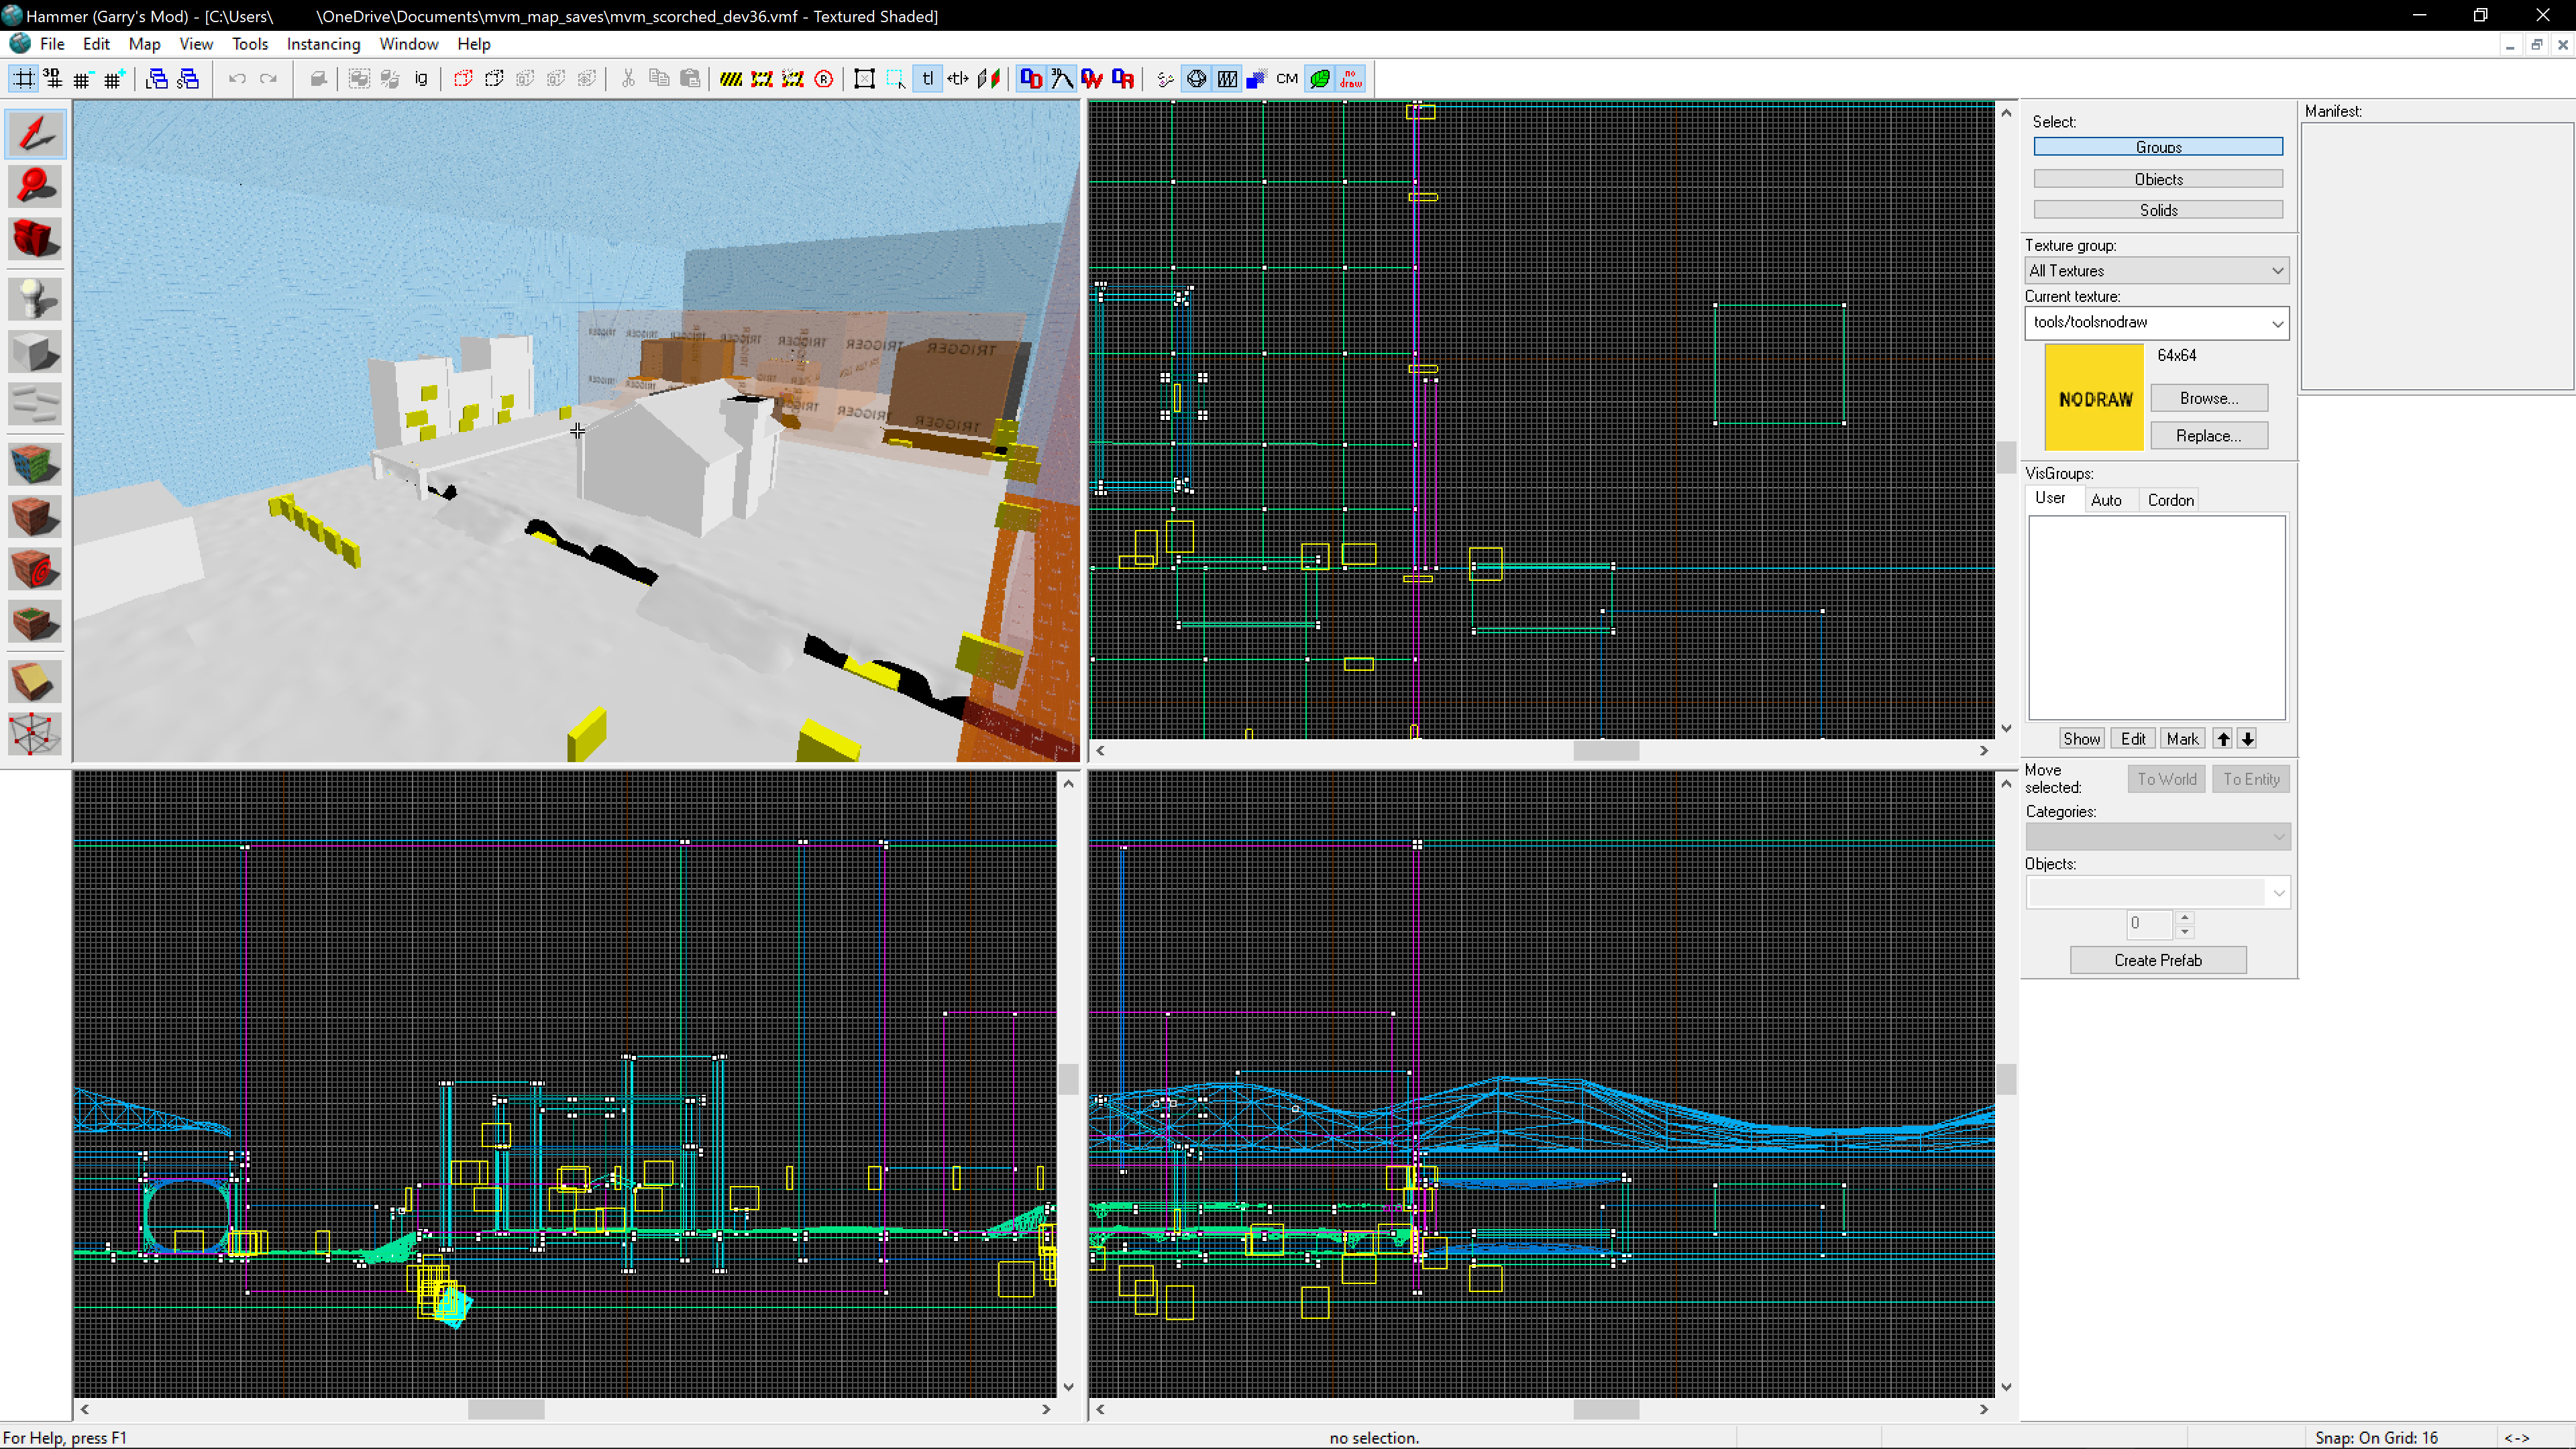Click the Undo arrow icon
The width and height of the screenshot is (2576, 1449).
pyautogui.click(x=237, y=79)
